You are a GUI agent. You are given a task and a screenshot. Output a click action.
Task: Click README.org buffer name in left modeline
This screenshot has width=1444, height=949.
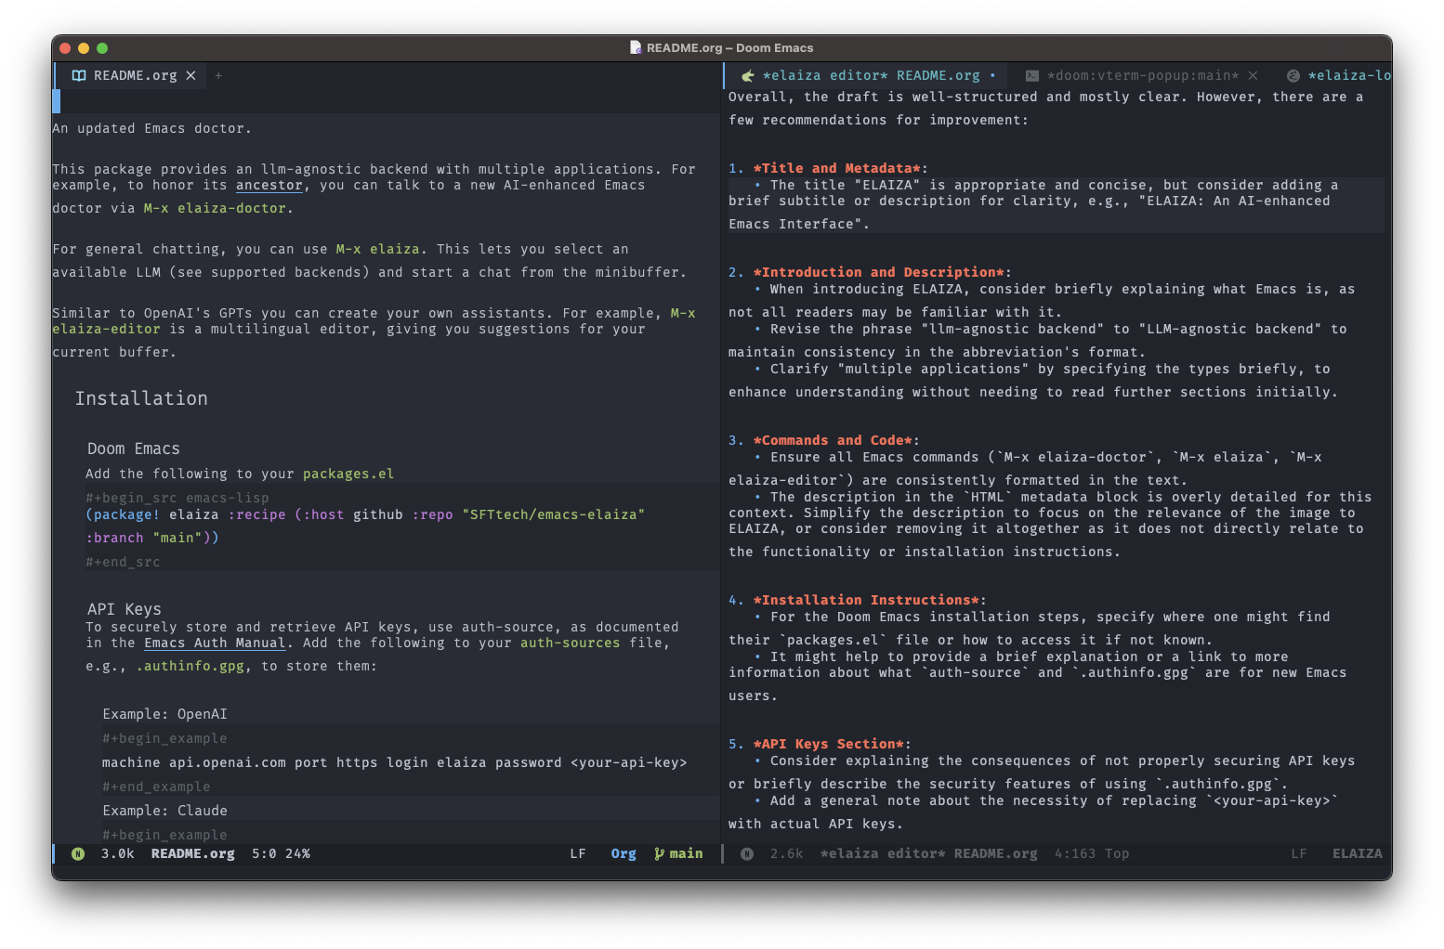tap(193, 853)
